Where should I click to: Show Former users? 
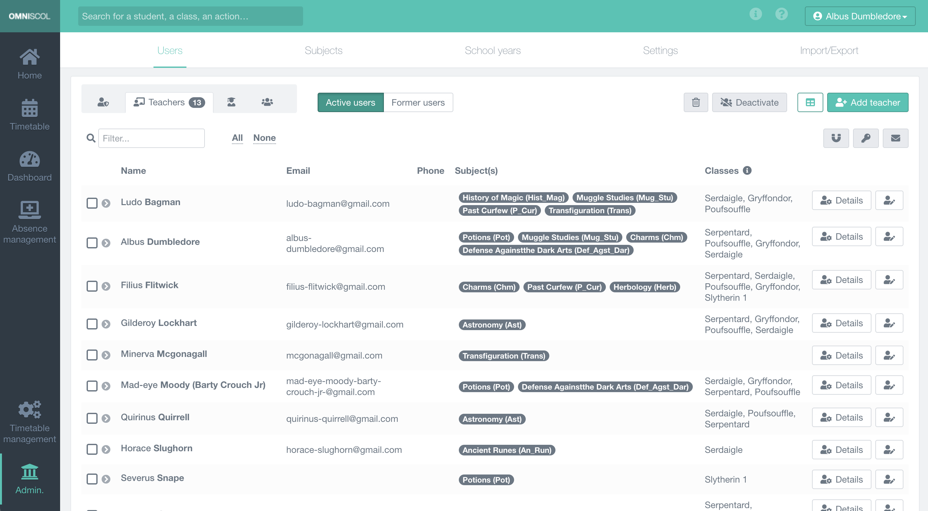point(418,102)
